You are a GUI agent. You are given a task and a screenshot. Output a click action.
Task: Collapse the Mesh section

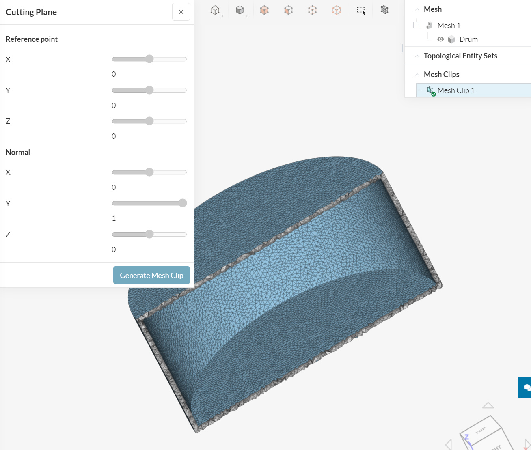[x=417, y=9]
